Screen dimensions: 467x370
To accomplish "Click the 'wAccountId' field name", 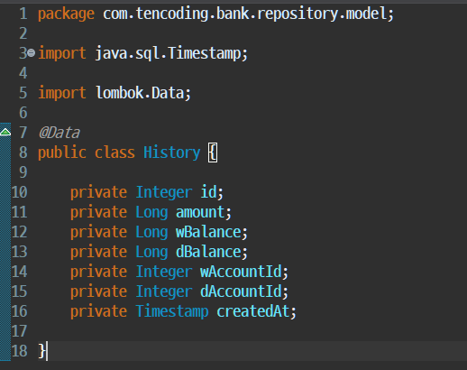I will pos(241,272).
